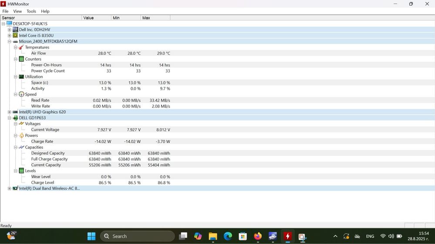Expand the Intel(R) UHD Graphics 620 node

pos(10,112)
